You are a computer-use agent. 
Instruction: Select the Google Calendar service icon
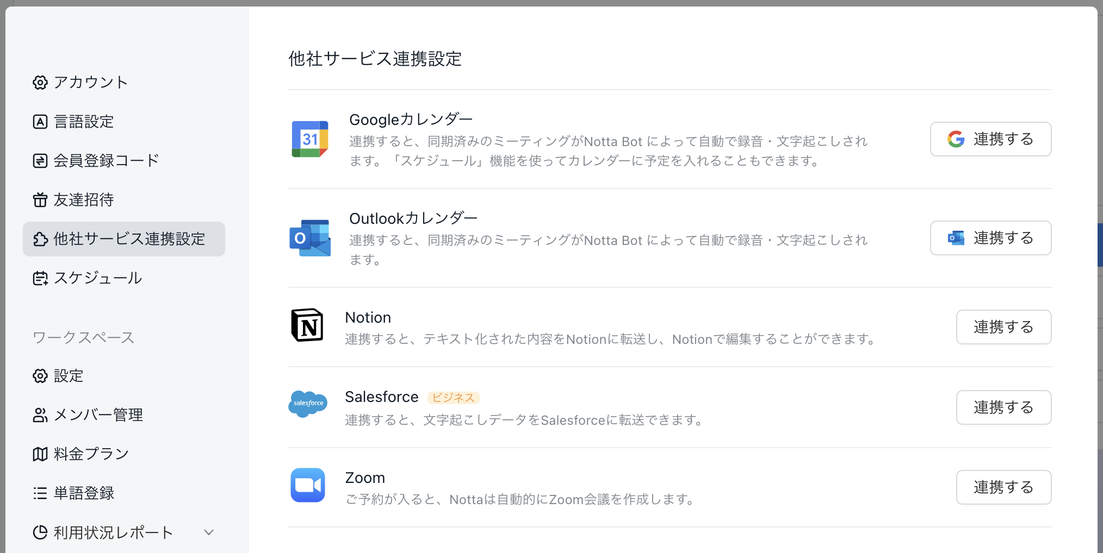pos(309,139)
